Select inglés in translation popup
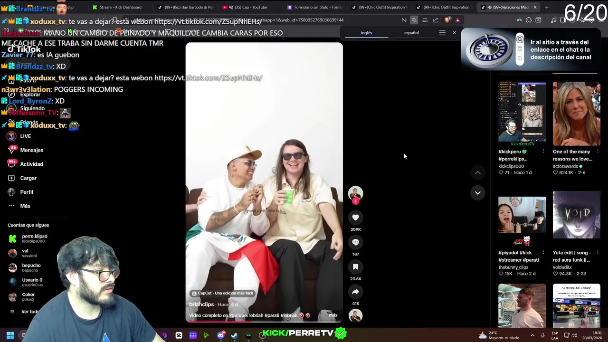Image resolution: width=608 pixels, height=342 pixels. [366, 33]
